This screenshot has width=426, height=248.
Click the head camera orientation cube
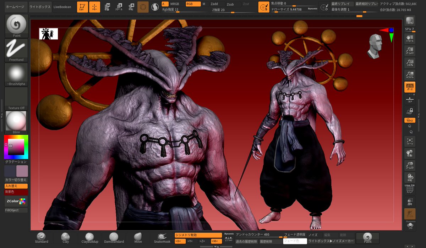click(375, 46)
